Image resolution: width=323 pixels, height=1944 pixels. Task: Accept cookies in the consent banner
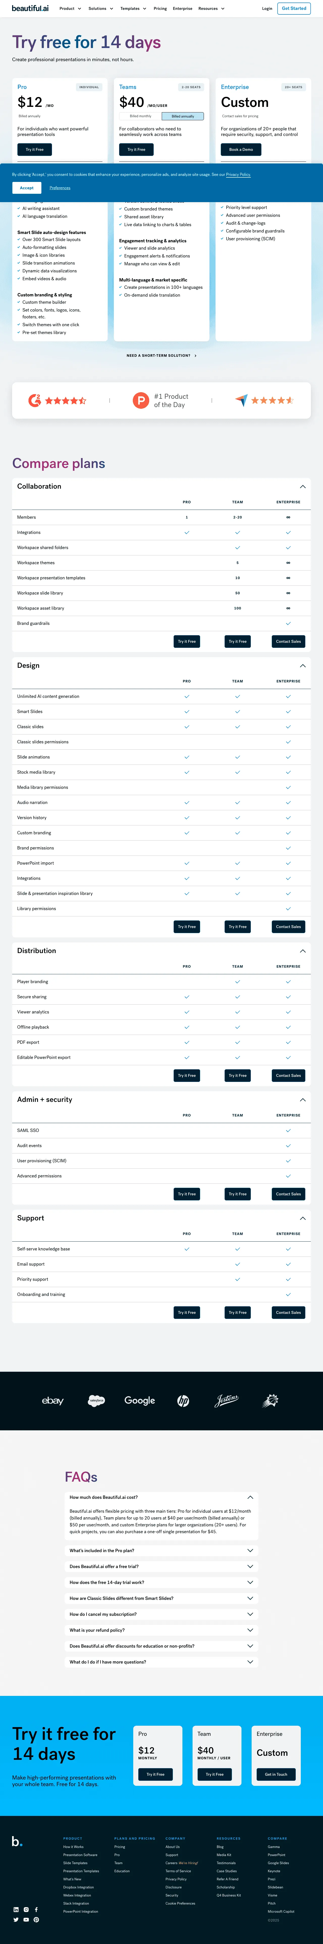pos(26,187)
